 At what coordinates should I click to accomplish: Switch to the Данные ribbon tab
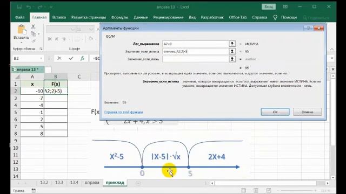click(141, 17)
